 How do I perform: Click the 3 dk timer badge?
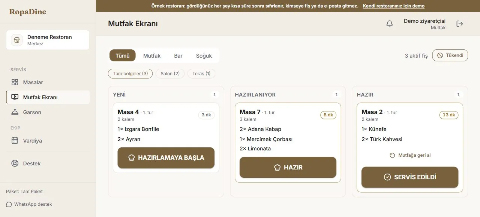(206, 115)
